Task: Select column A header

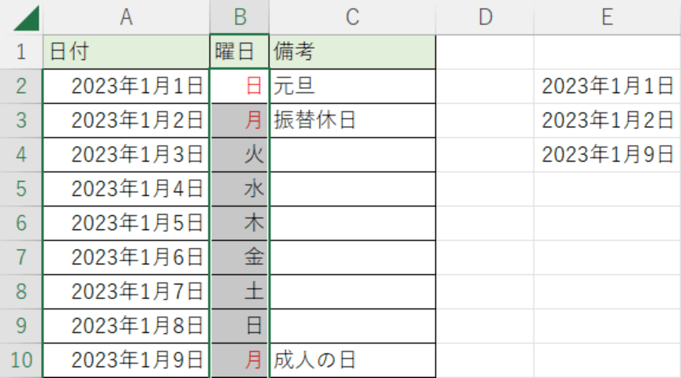Action: [125, 17]
